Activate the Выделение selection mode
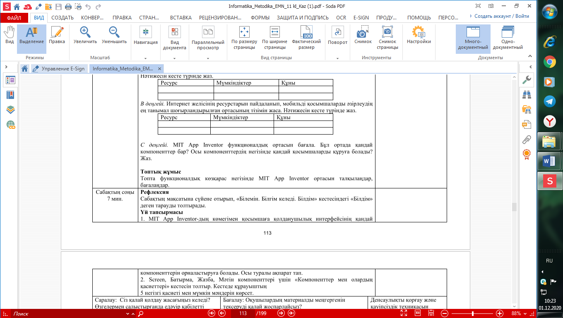 click(31, 36)
